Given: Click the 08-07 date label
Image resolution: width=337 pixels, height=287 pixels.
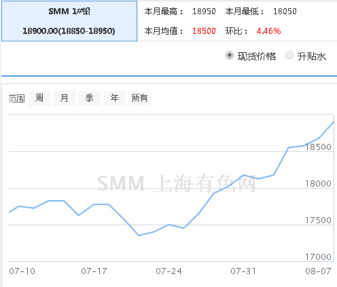Looking at the screenshot, I should [318, 271].
